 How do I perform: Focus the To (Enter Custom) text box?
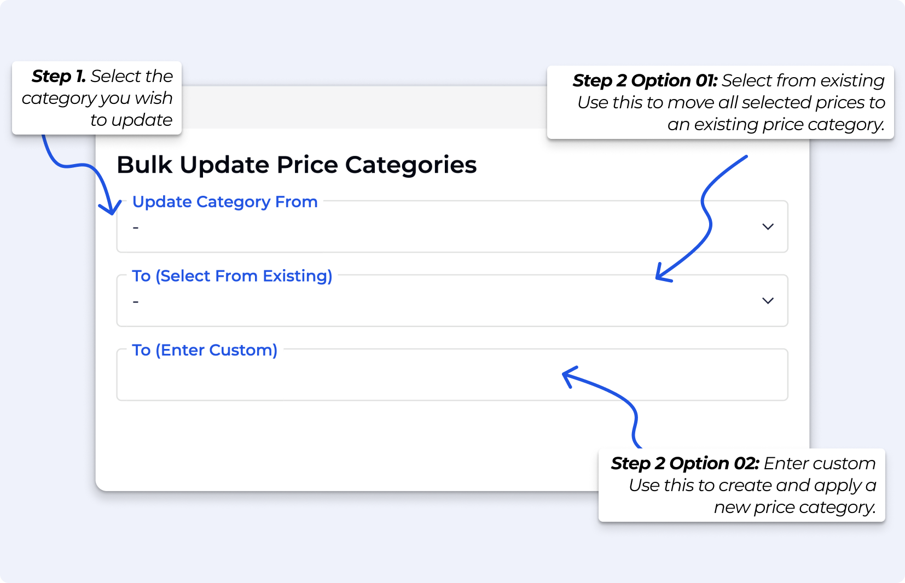point(383,376)
